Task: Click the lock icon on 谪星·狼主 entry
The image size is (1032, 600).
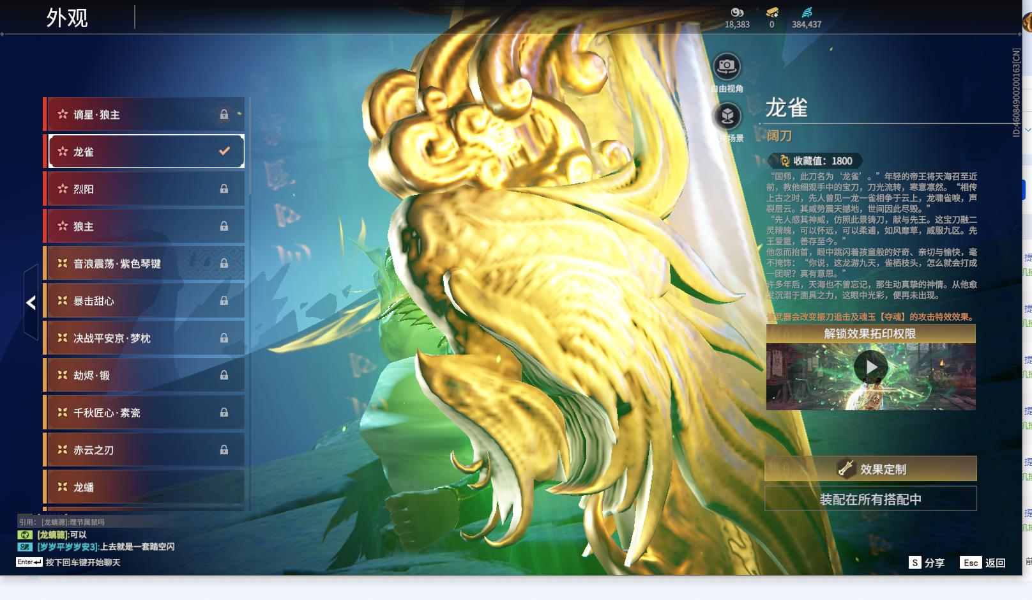Action: (224, 114)
